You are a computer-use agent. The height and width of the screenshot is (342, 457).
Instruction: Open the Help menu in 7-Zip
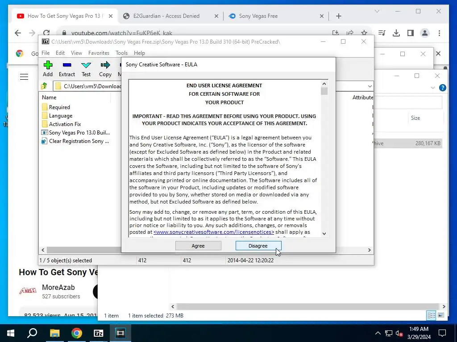click(x=139, y=53)
